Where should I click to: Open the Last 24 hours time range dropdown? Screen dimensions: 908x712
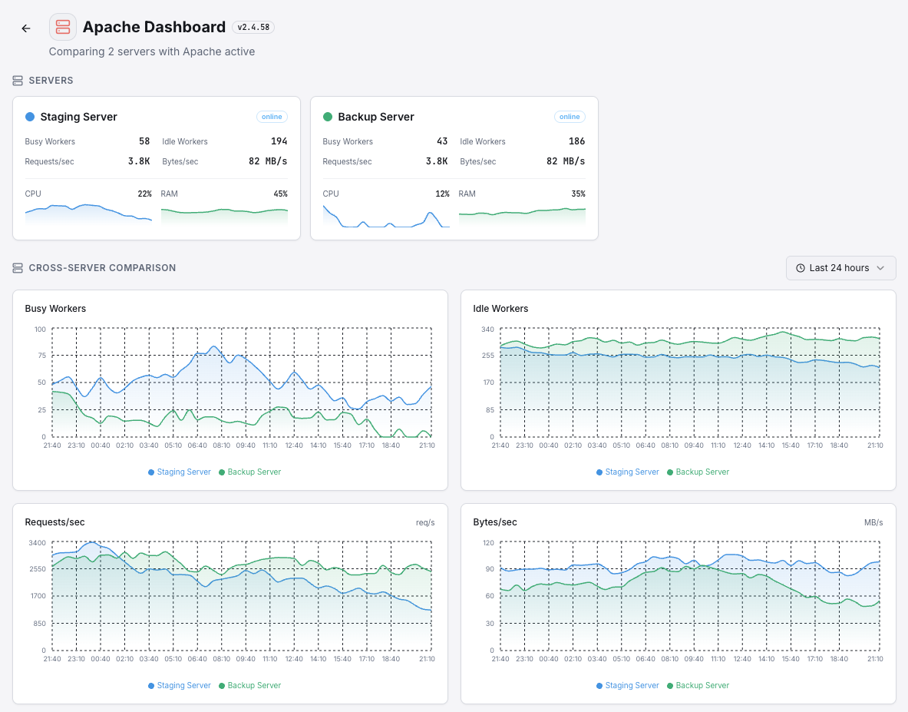point(840,268)
